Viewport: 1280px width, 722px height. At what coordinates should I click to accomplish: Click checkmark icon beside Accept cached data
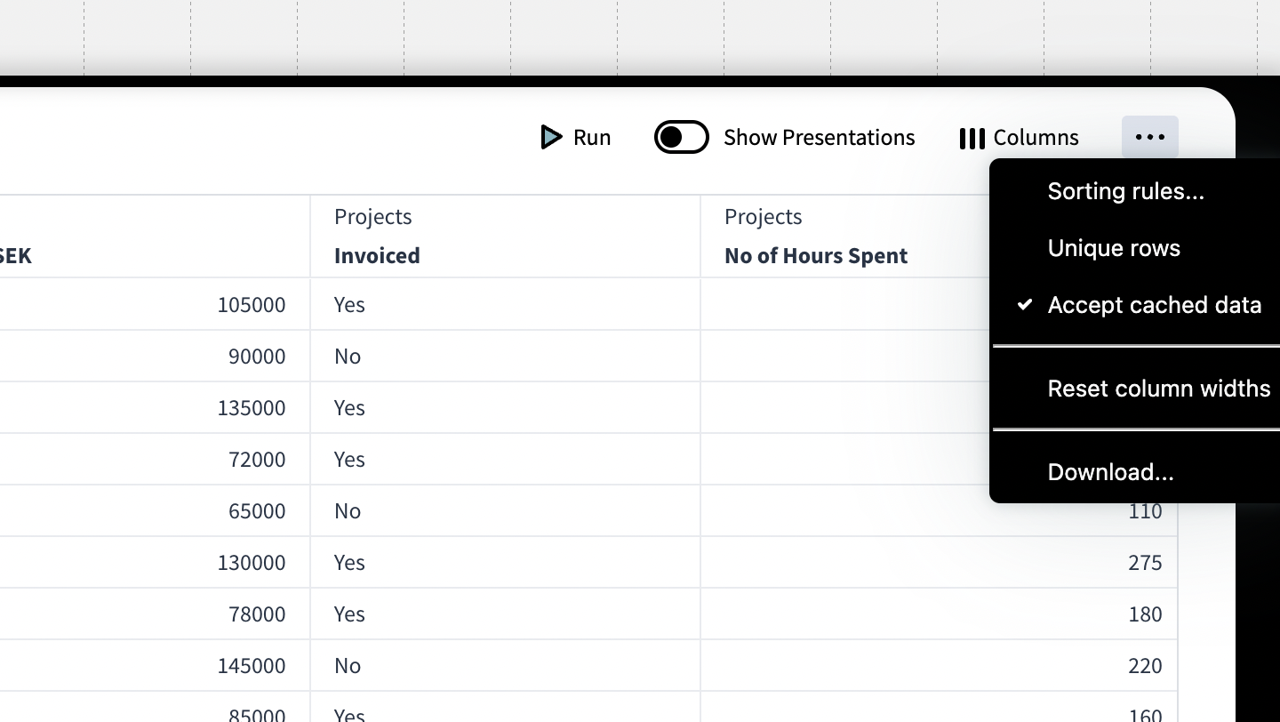tap(1025, 305)
